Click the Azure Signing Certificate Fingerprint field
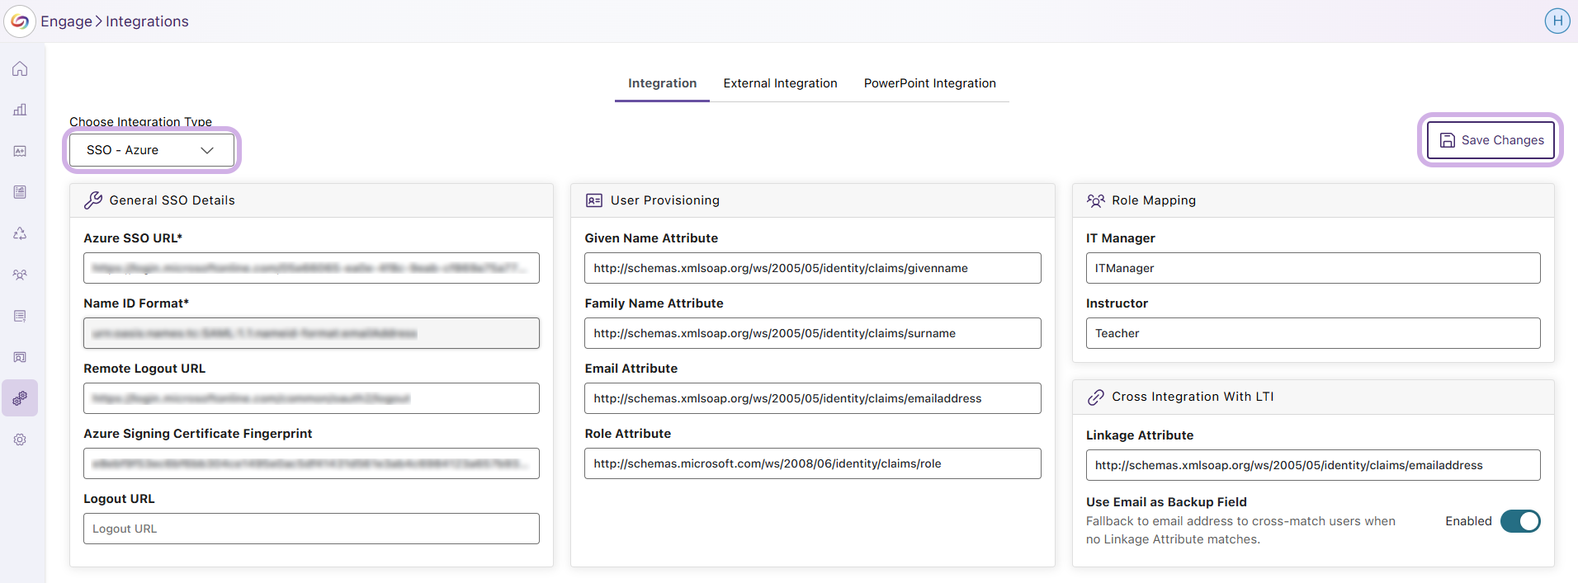The width and height of the screenshot is (1578, 583). click(311, 463)
